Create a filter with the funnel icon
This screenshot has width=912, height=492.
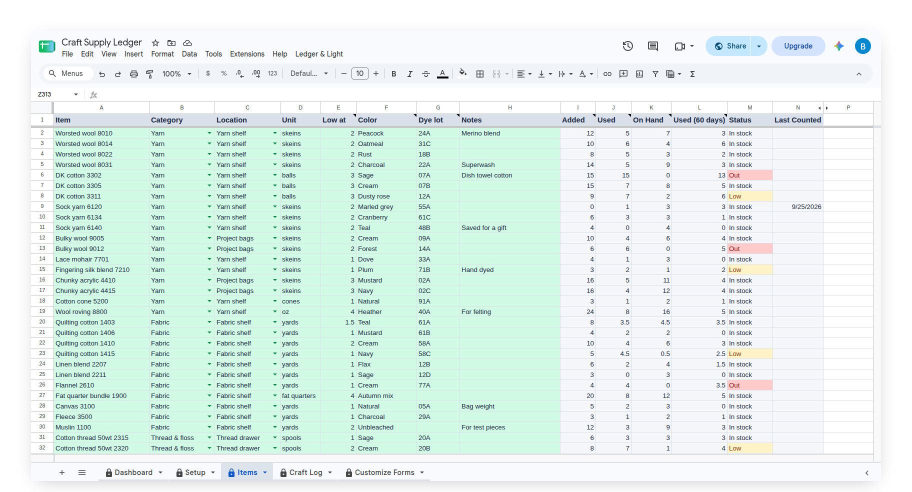point(655,74)
